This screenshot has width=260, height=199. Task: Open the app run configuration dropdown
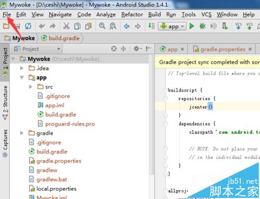click(x=172, y=27)
